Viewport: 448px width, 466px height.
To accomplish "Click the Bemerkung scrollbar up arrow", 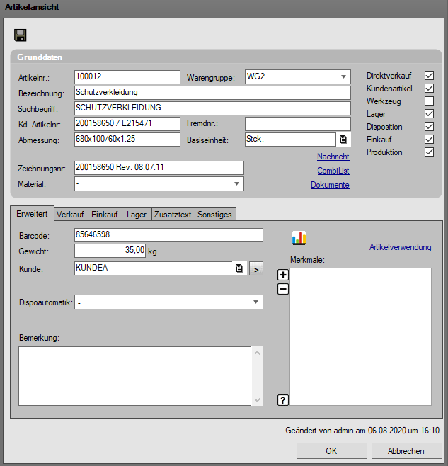I will [x=258, y=353].
